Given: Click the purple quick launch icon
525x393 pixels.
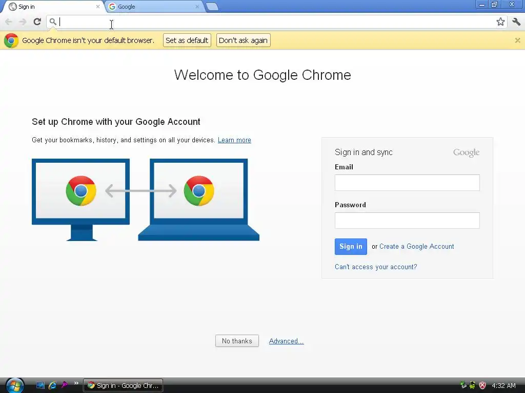Looking at the screenshot, I should point(64,385).
